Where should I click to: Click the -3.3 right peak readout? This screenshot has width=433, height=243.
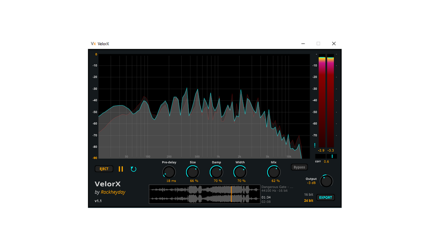coord(330,151)
